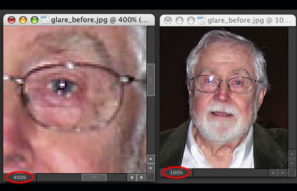297x191 pixels.
Task: Click the inactive close button of 100% window
Action: pyautogui.click(x=168, y=20)
